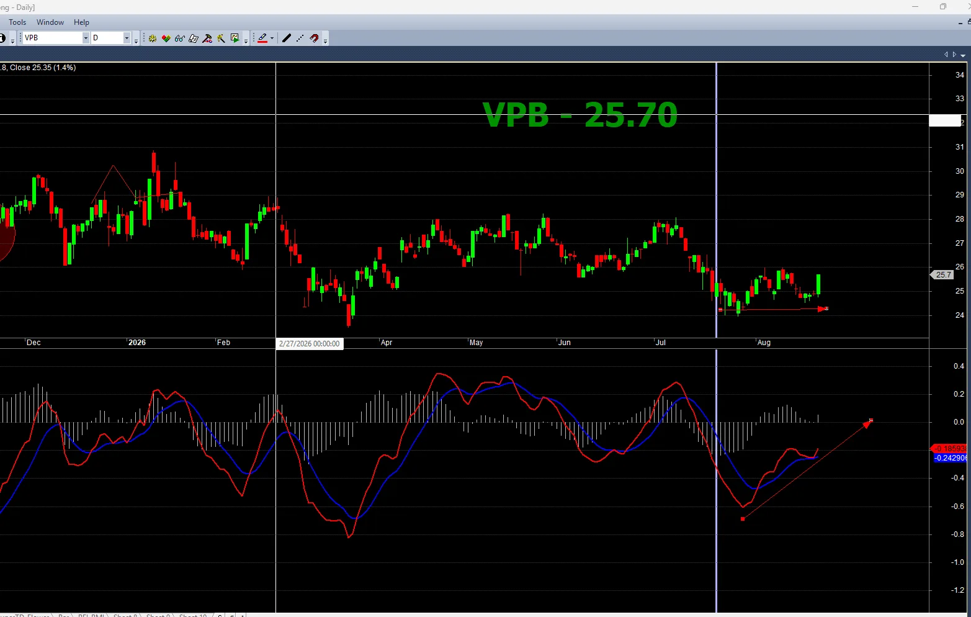971x617 pixels.
Task: Click the line color pen icon
Action: coord(262,38)
